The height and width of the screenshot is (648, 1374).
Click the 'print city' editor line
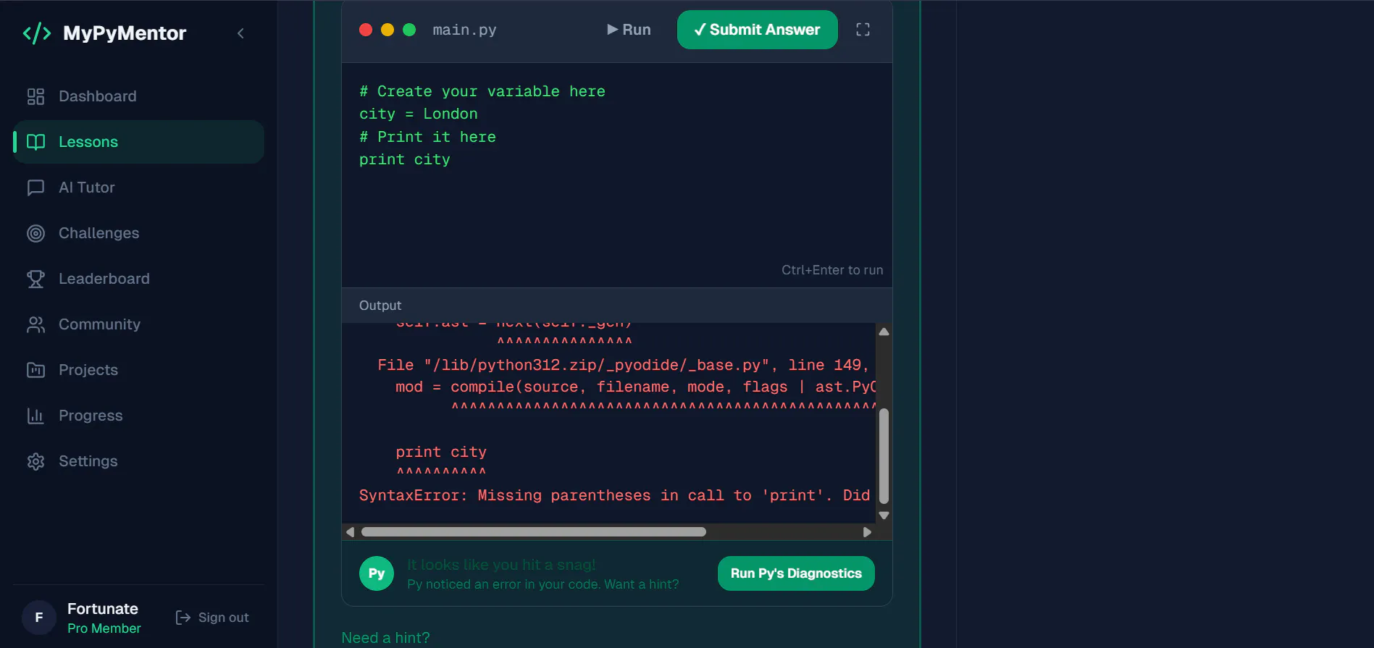tap(405, 160)
